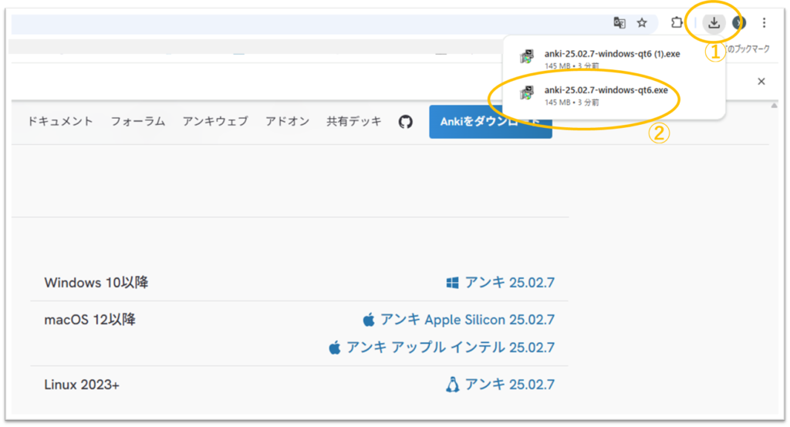Bookmark this page with the star icon
The width and height of the screenshot is (790, 427).
[x=642, y=22]
